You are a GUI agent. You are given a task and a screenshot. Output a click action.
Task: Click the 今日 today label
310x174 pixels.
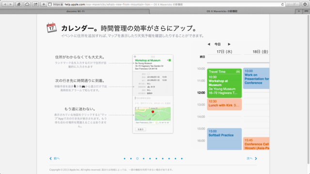(x=217, y=44)
